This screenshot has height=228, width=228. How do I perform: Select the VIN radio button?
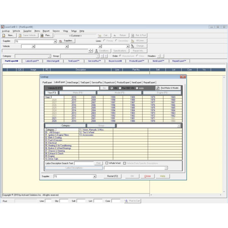coord(111,88)
